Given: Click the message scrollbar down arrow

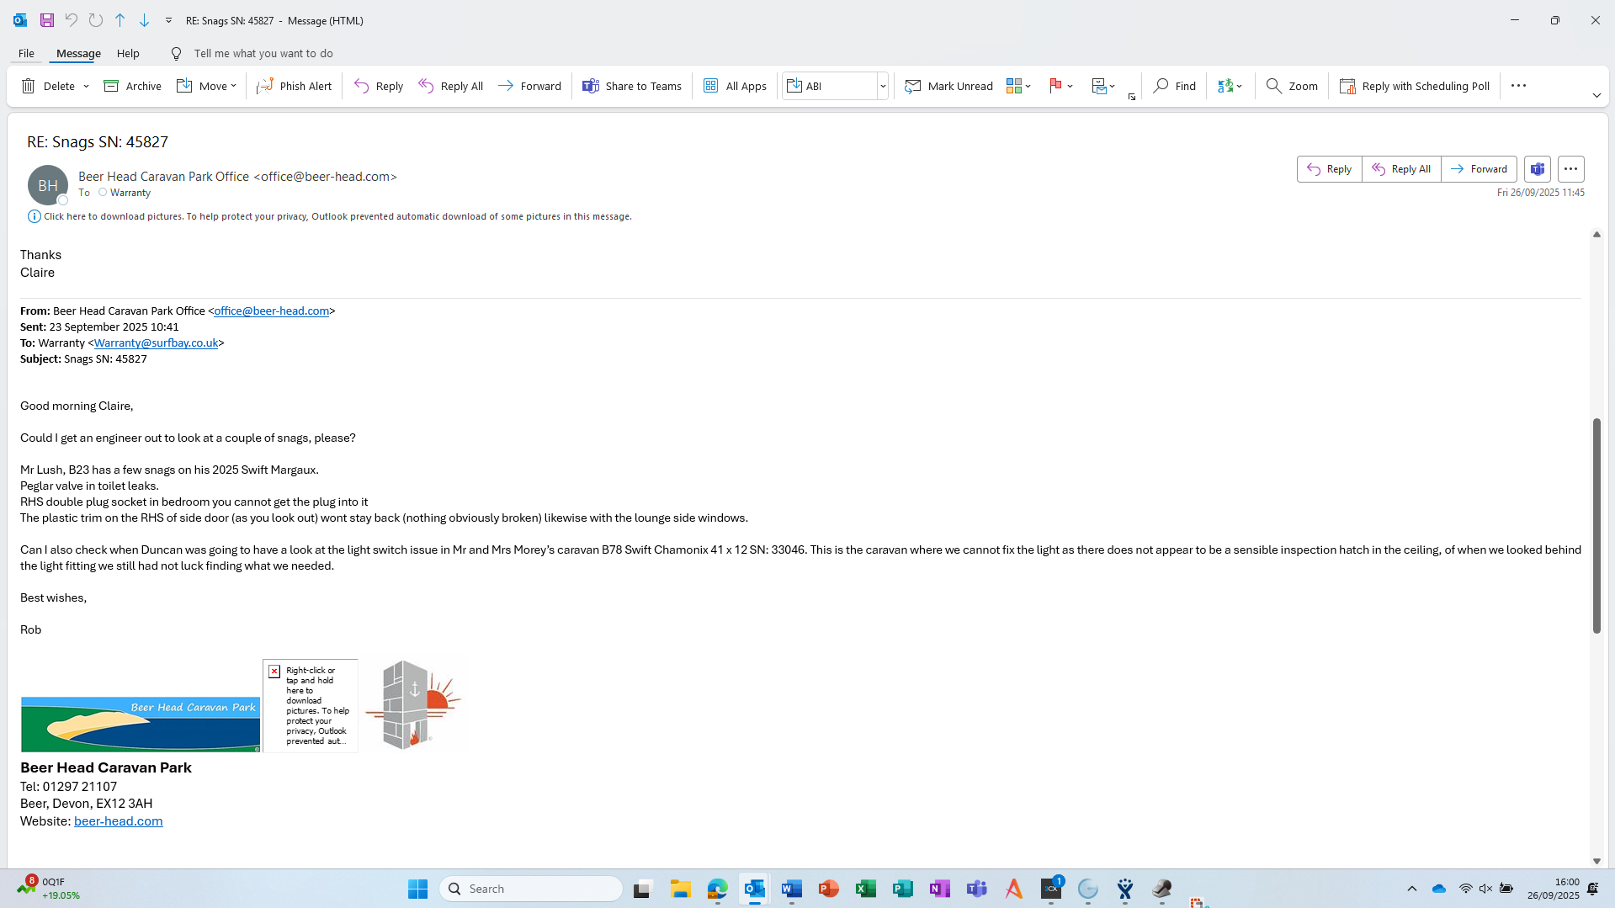Looking at the screenshot, I should (x=1596, y=861).
